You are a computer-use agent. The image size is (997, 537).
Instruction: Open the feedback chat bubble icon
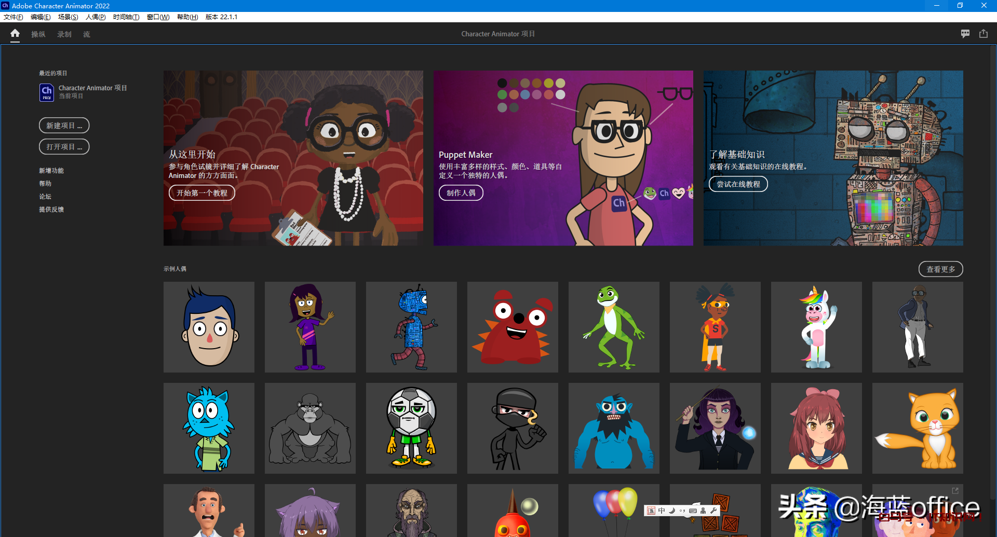pyautogui.click(x=965, y=34)
